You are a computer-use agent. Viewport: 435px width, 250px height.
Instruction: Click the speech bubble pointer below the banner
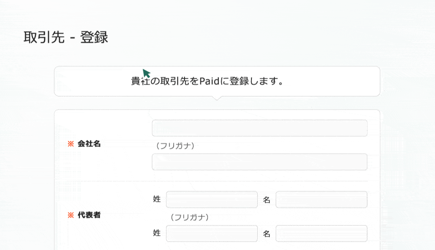[x=217, y=98]
